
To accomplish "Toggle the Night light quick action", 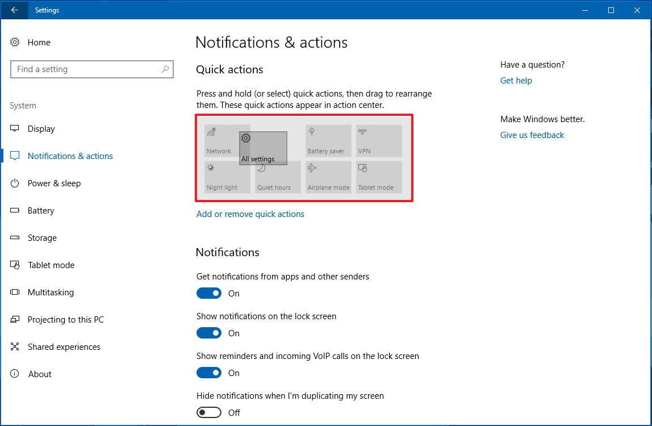I will point(227,177).
